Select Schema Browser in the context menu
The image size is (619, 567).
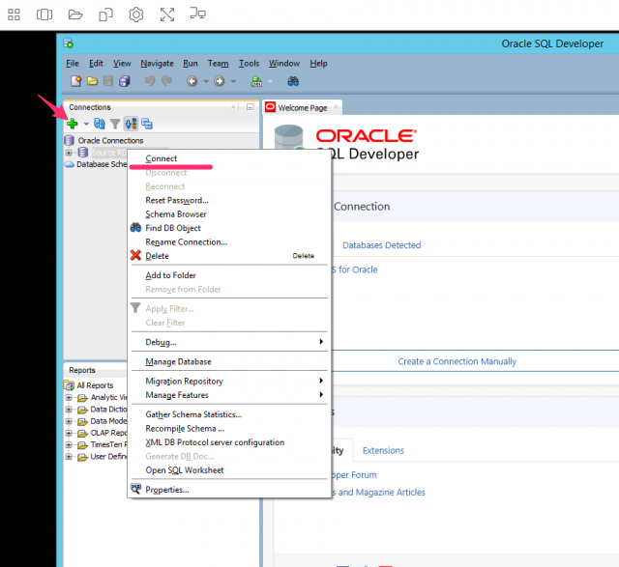tap(229, 214)
